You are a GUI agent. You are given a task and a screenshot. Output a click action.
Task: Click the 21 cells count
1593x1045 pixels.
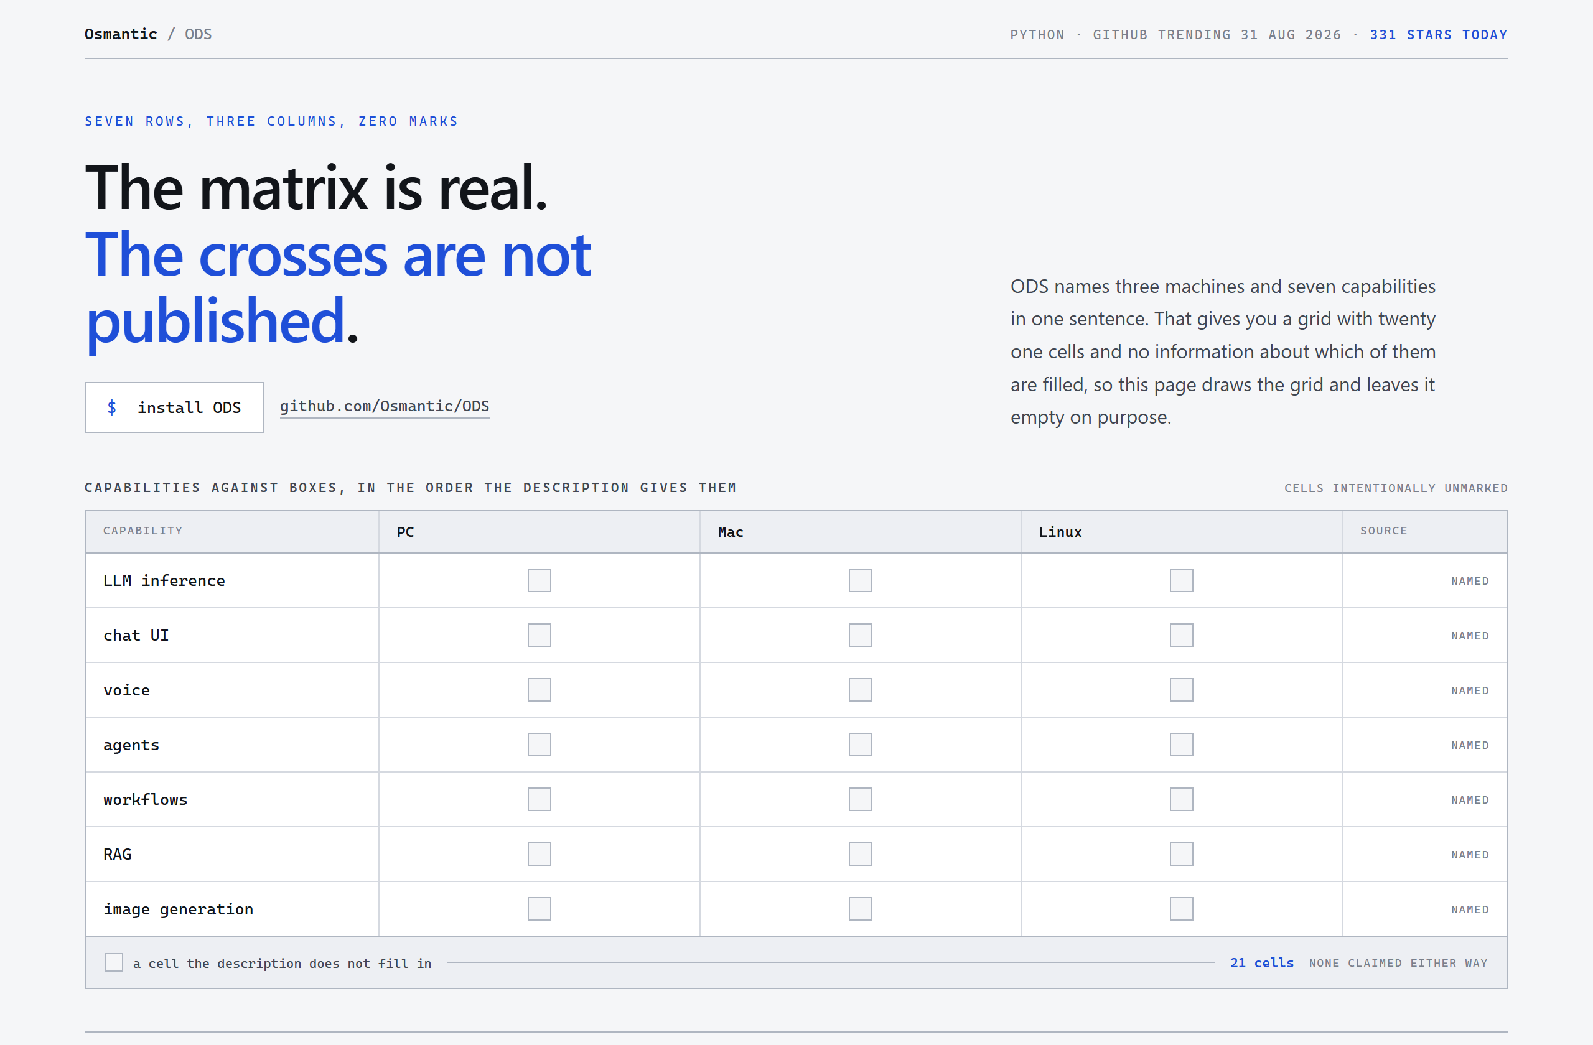[1262, 963]
